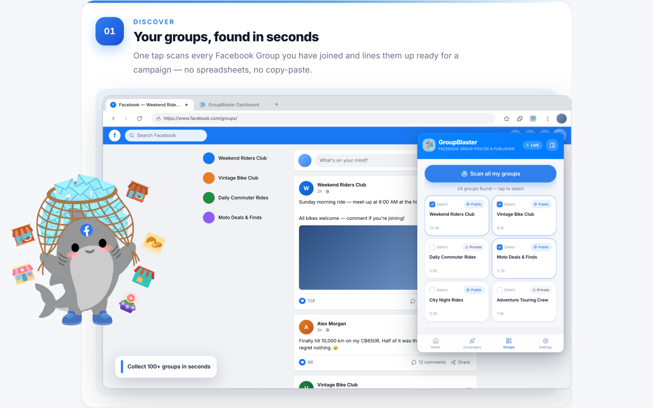Image resolution: width=653 pixels, height=408 pixels.
Task: Check the Daily Commuter Rides group card
Action: 432,247
